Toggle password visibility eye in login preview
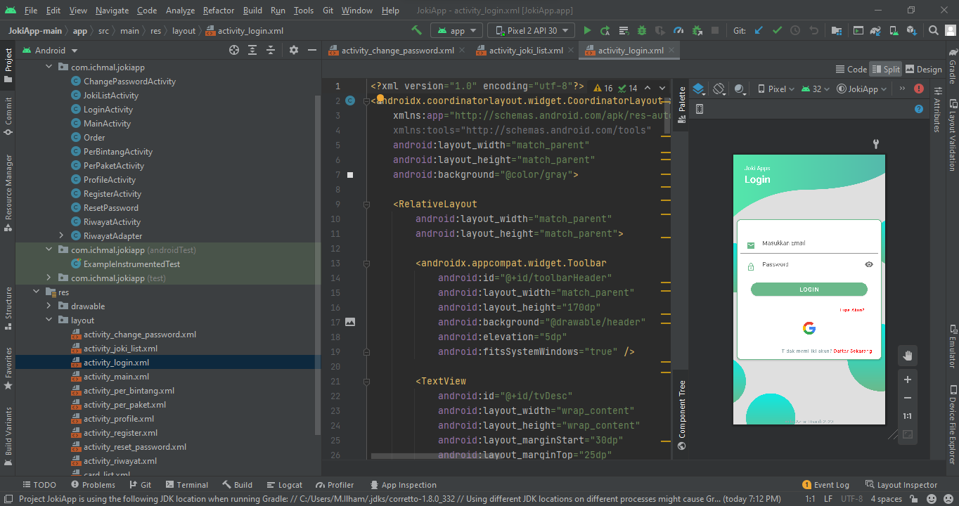Screen dimensions: 959x506 (x=869, y=265)
